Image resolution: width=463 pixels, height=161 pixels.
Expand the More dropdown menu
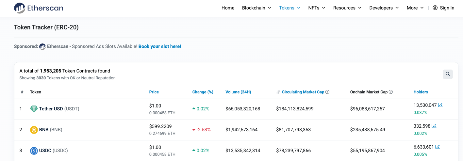coord(415,8)
